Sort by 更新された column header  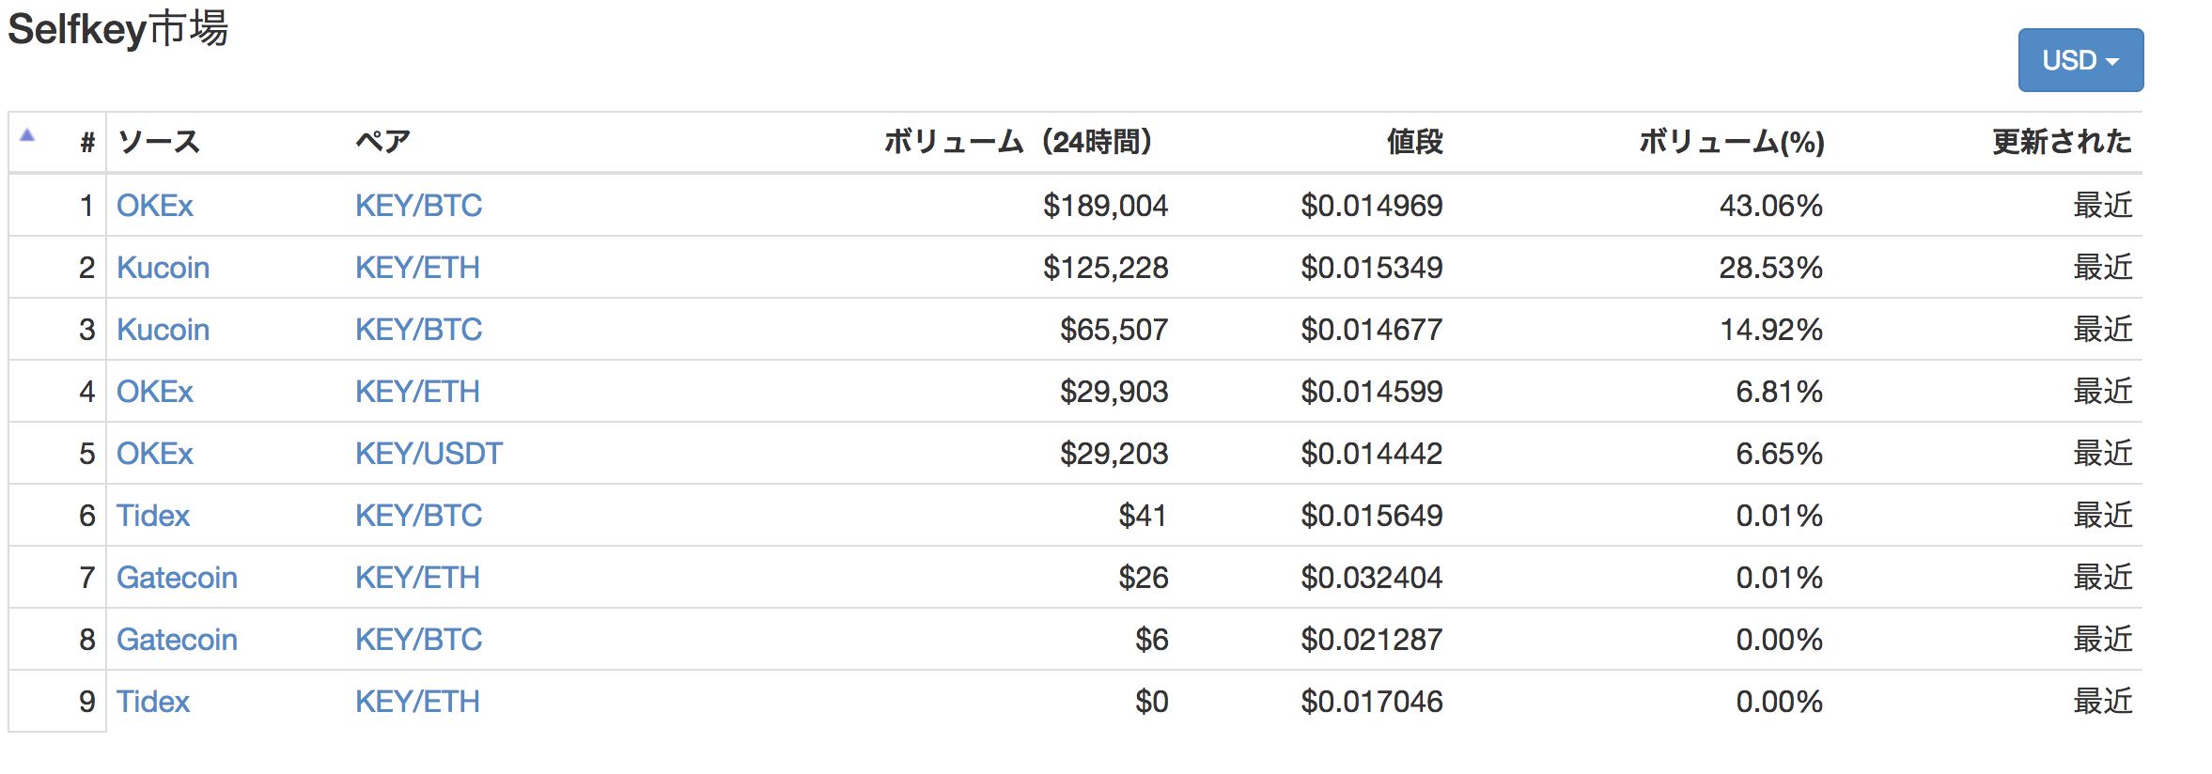[2062, 142]
